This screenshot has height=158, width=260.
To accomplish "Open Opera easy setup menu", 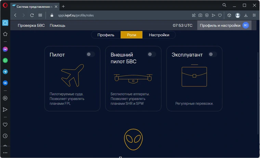I will [x=254, y=15].
